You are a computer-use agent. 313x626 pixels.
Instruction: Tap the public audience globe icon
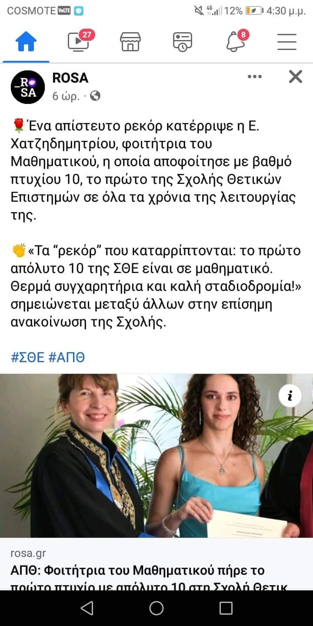tap(95, 96)
